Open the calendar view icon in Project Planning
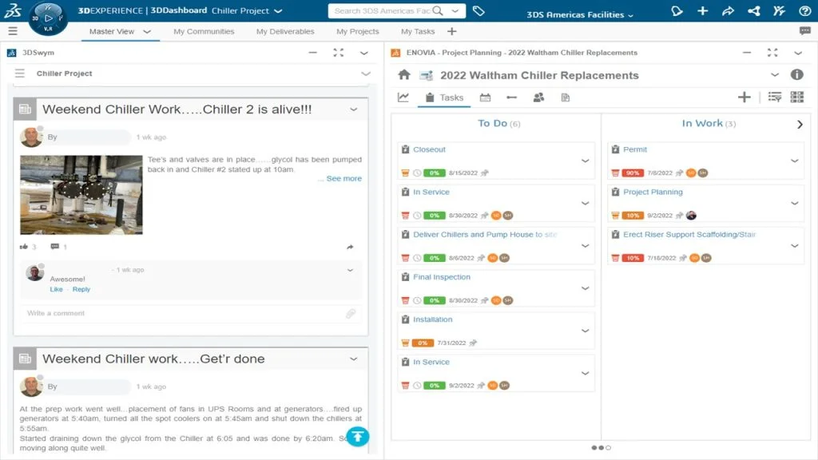The image size is (818, 460). 485,97
